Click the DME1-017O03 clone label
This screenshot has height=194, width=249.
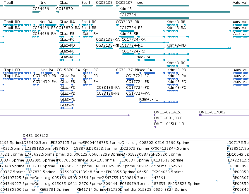212,112
